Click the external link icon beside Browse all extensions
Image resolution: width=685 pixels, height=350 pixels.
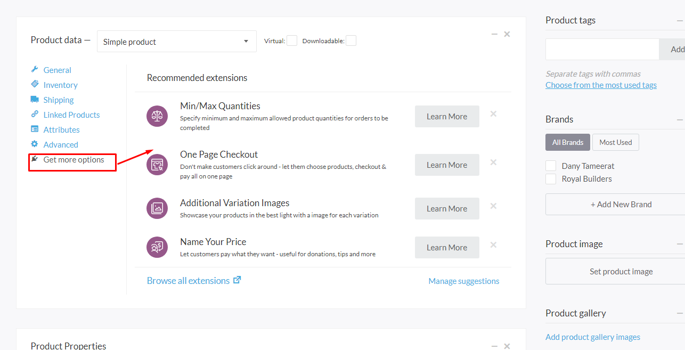237,280
